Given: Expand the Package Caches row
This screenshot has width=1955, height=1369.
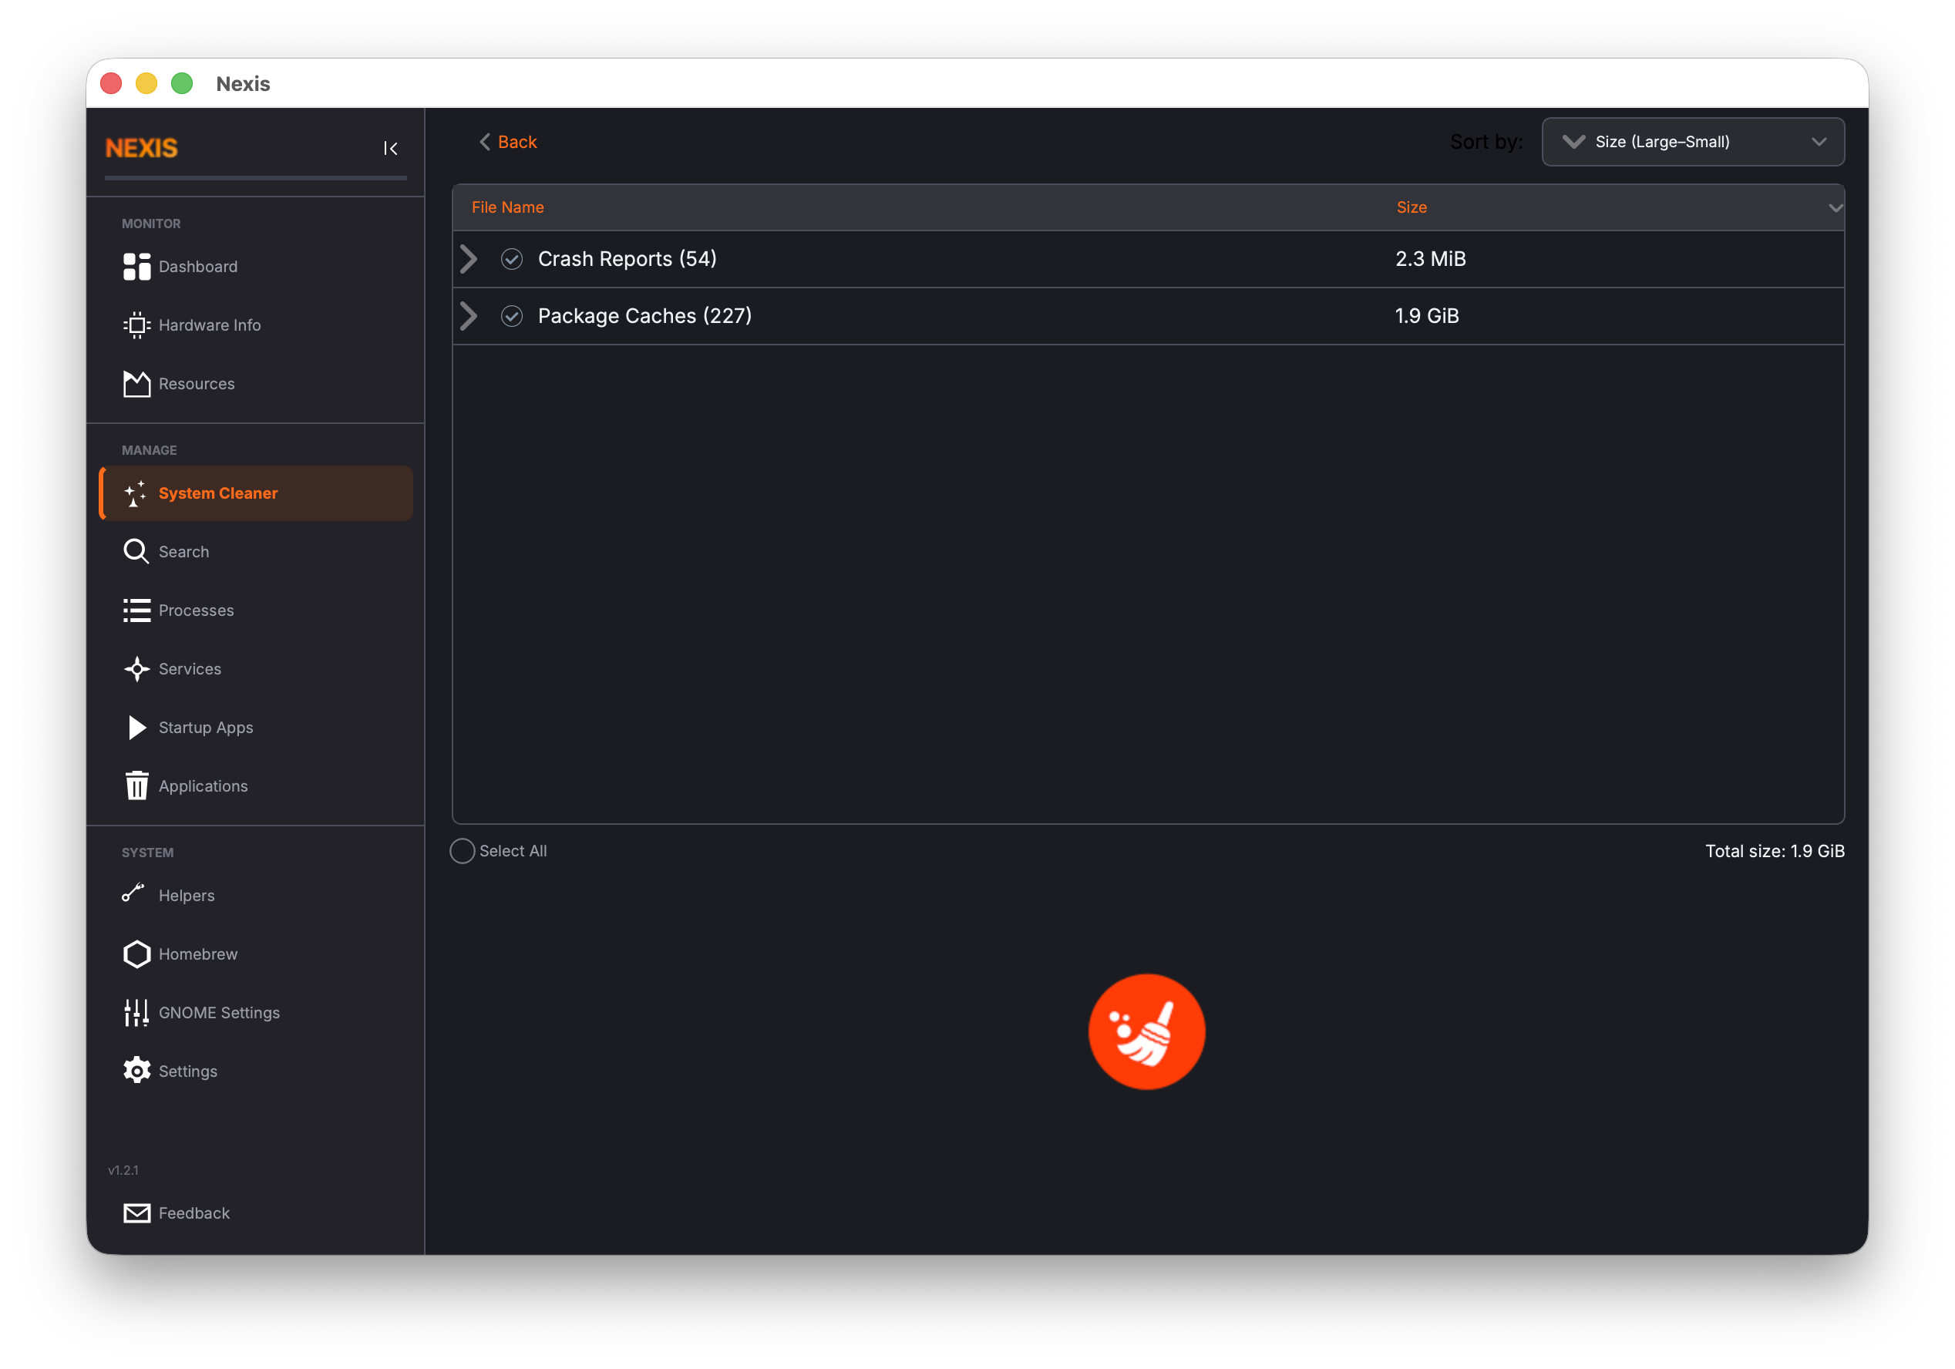Looking at the screenshot, I should pyautogui.click(x=468, y=316).
